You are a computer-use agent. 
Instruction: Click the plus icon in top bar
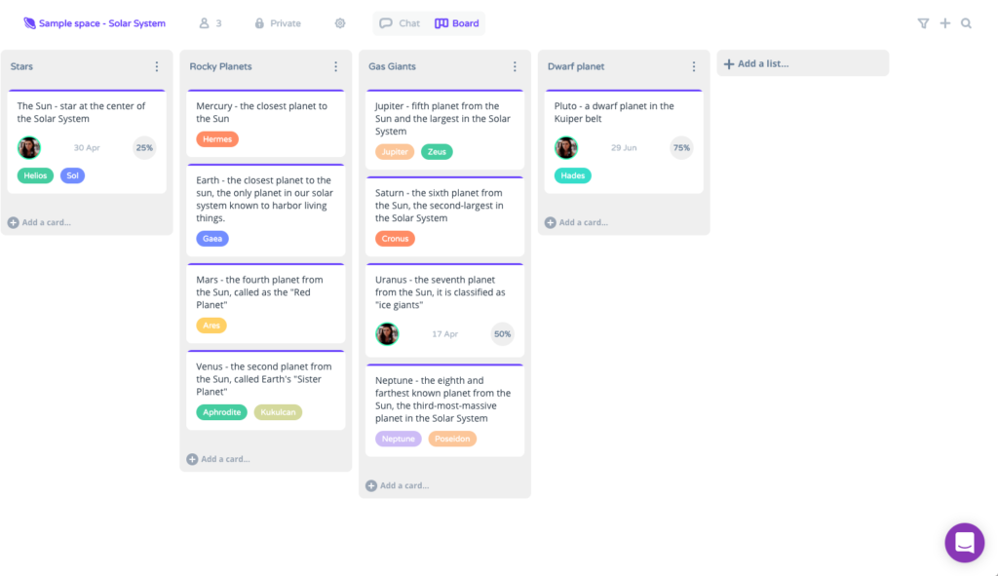pos(944,22)
